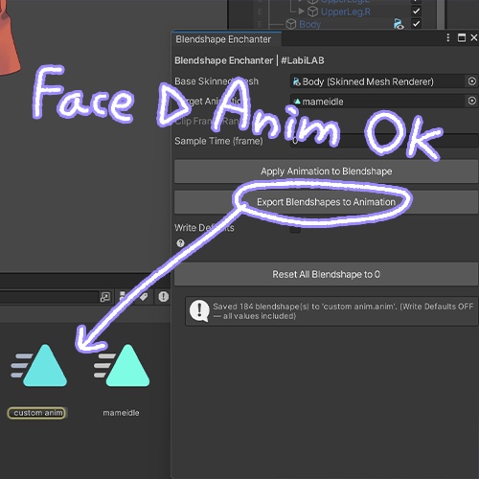Select the mameidle target animation field
The width and height of the screenshot is (479, 479).
378,102
